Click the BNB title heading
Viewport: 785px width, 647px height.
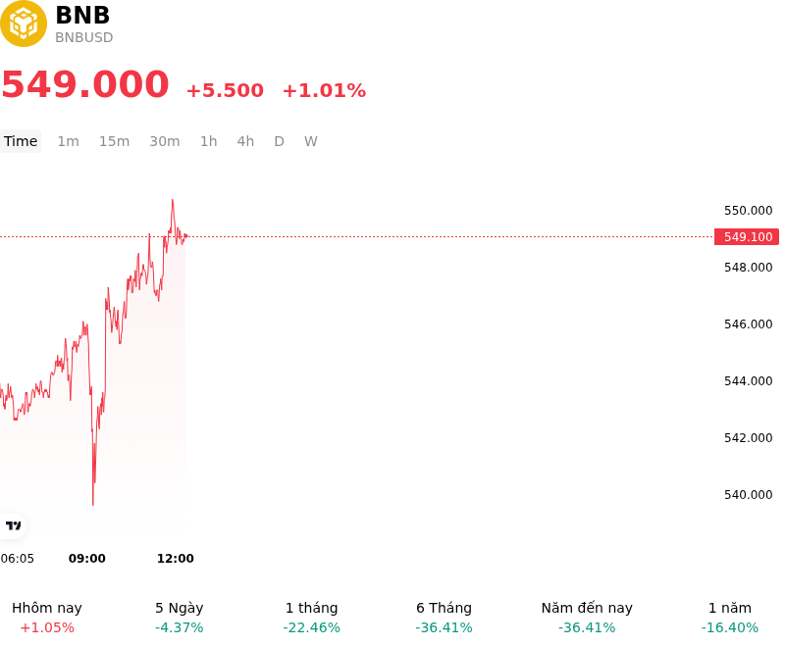82,15
